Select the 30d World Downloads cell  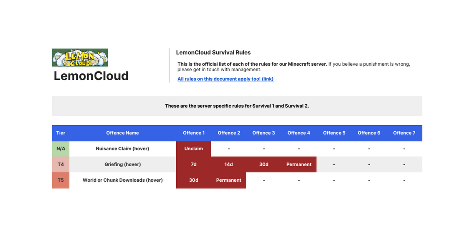194,180
